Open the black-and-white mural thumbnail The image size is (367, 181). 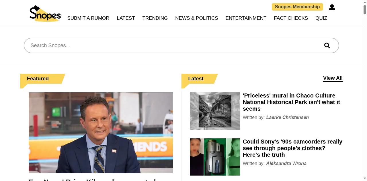(x=215, y=111)
